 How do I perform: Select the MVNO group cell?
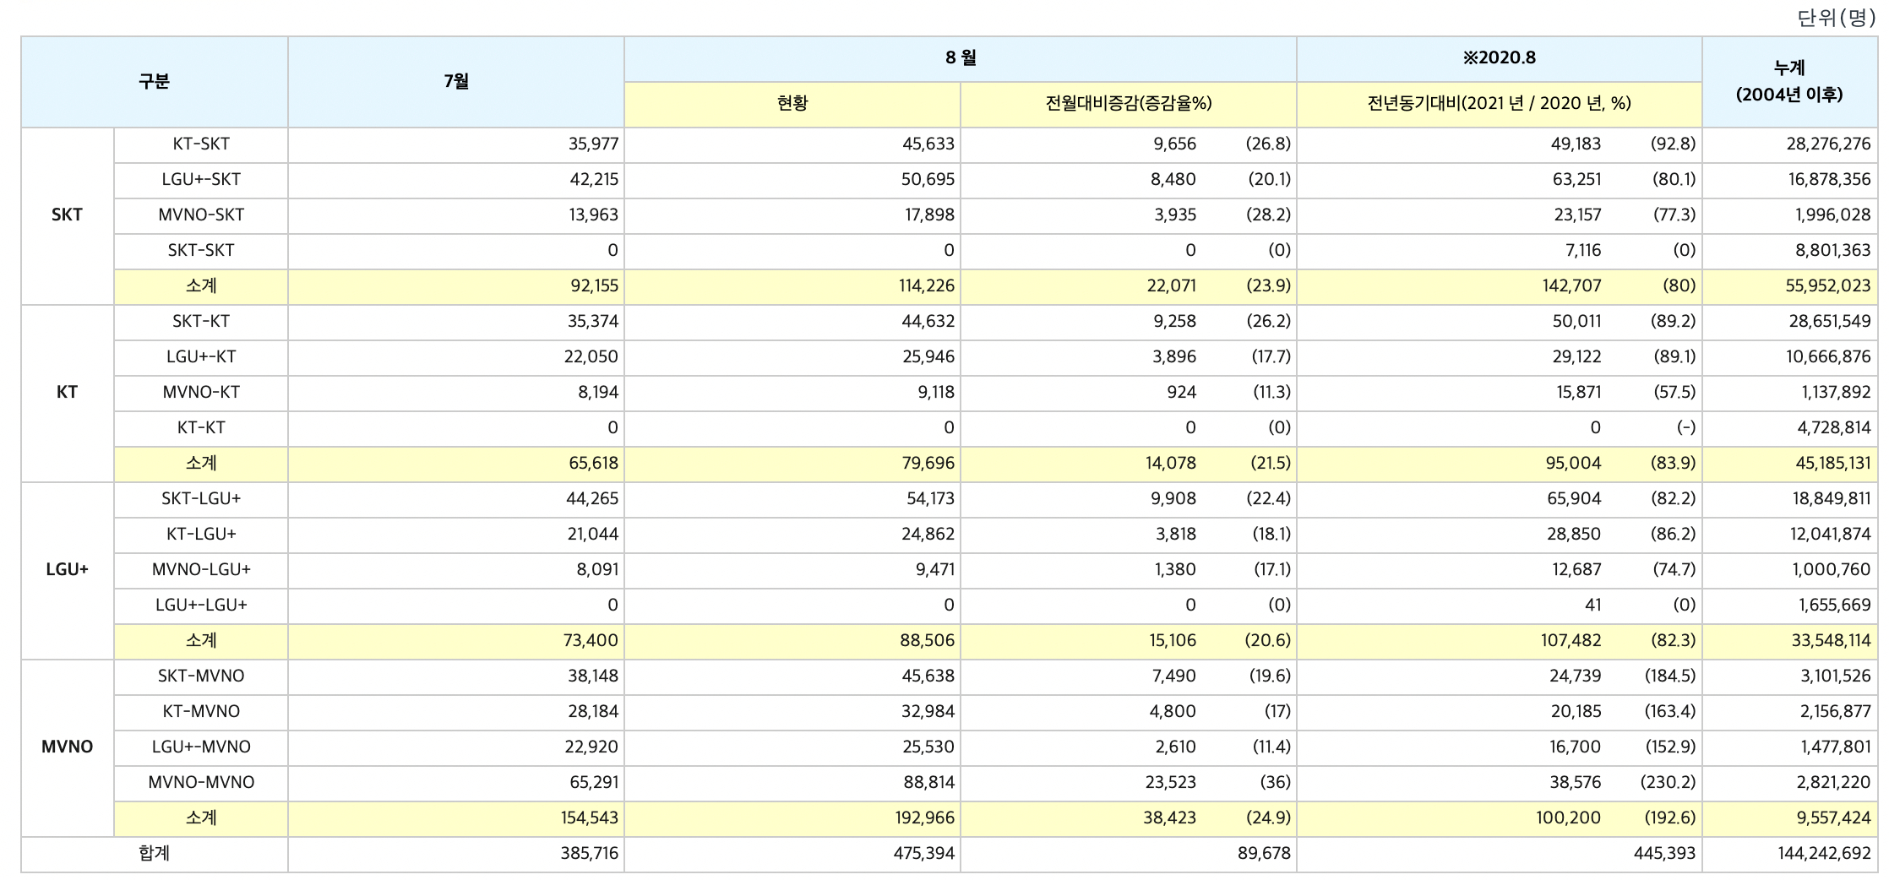tap(67, 747)
